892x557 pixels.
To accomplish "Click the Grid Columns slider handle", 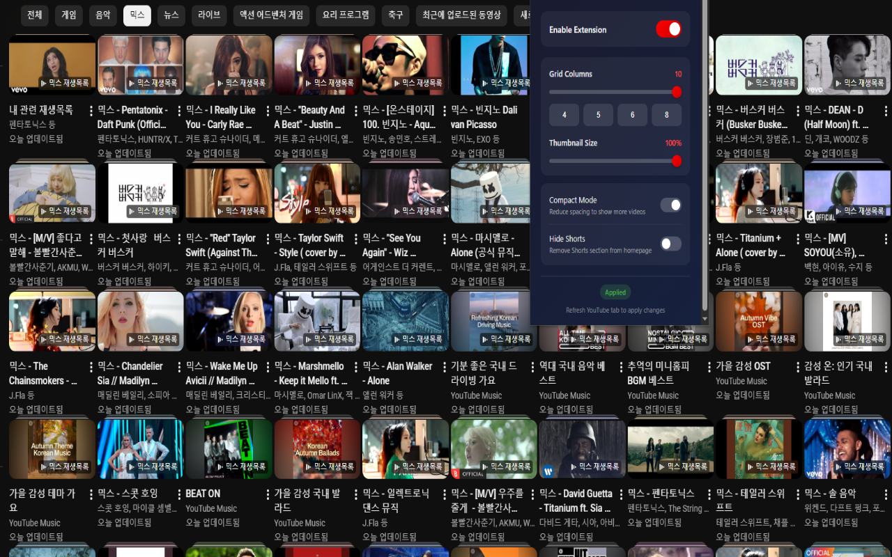I will point(676,92).
